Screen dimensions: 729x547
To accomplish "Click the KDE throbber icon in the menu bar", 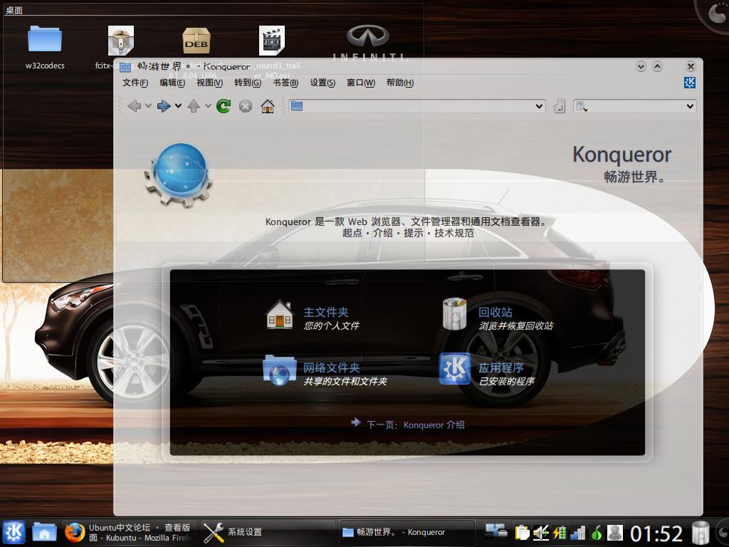I will tap(689, 83).
